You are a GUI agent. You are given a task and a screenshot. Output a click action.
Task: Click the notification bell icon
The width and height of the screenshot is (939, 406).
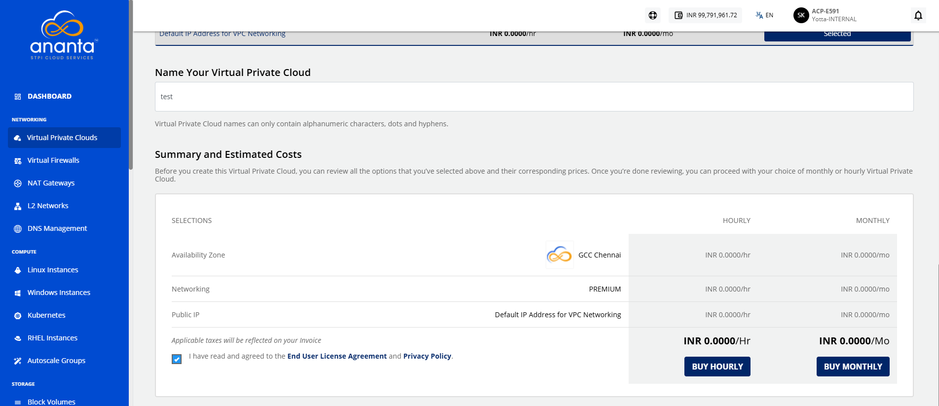(918, 15)
